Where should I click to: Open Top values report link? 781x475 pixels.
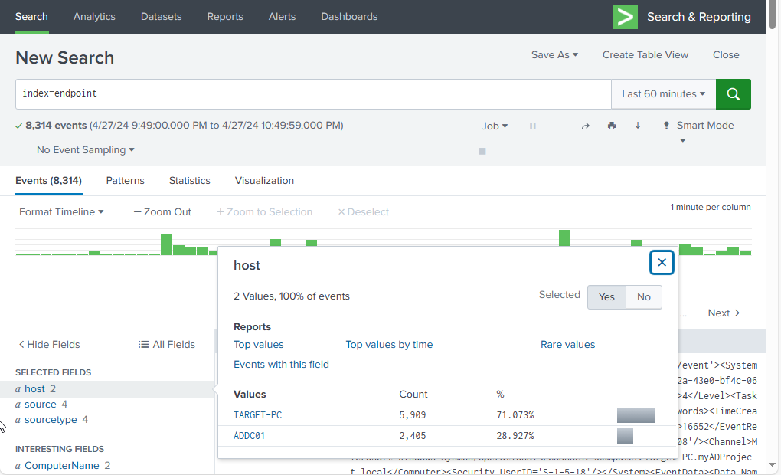(x=259, y=345)
